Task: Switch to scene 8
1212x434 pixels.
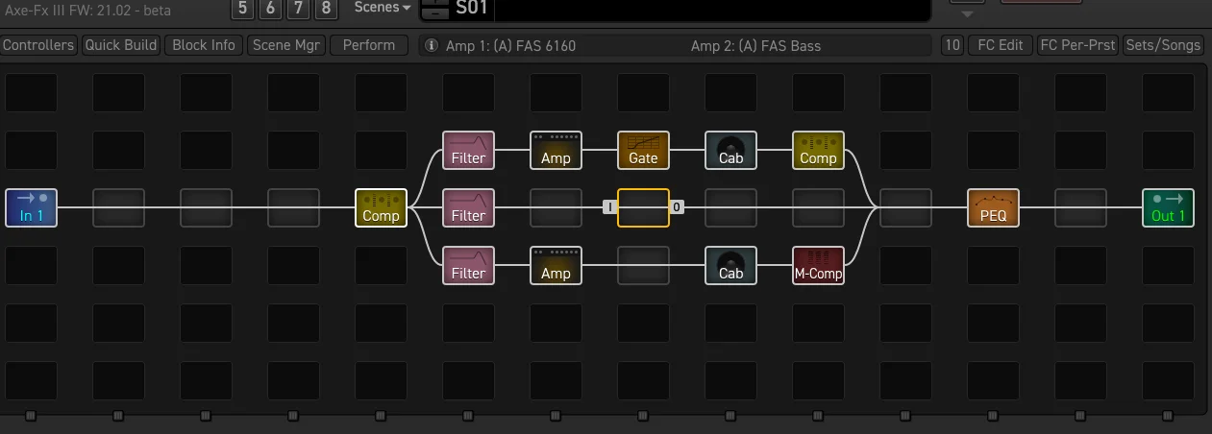Action: tap(328, 9)
